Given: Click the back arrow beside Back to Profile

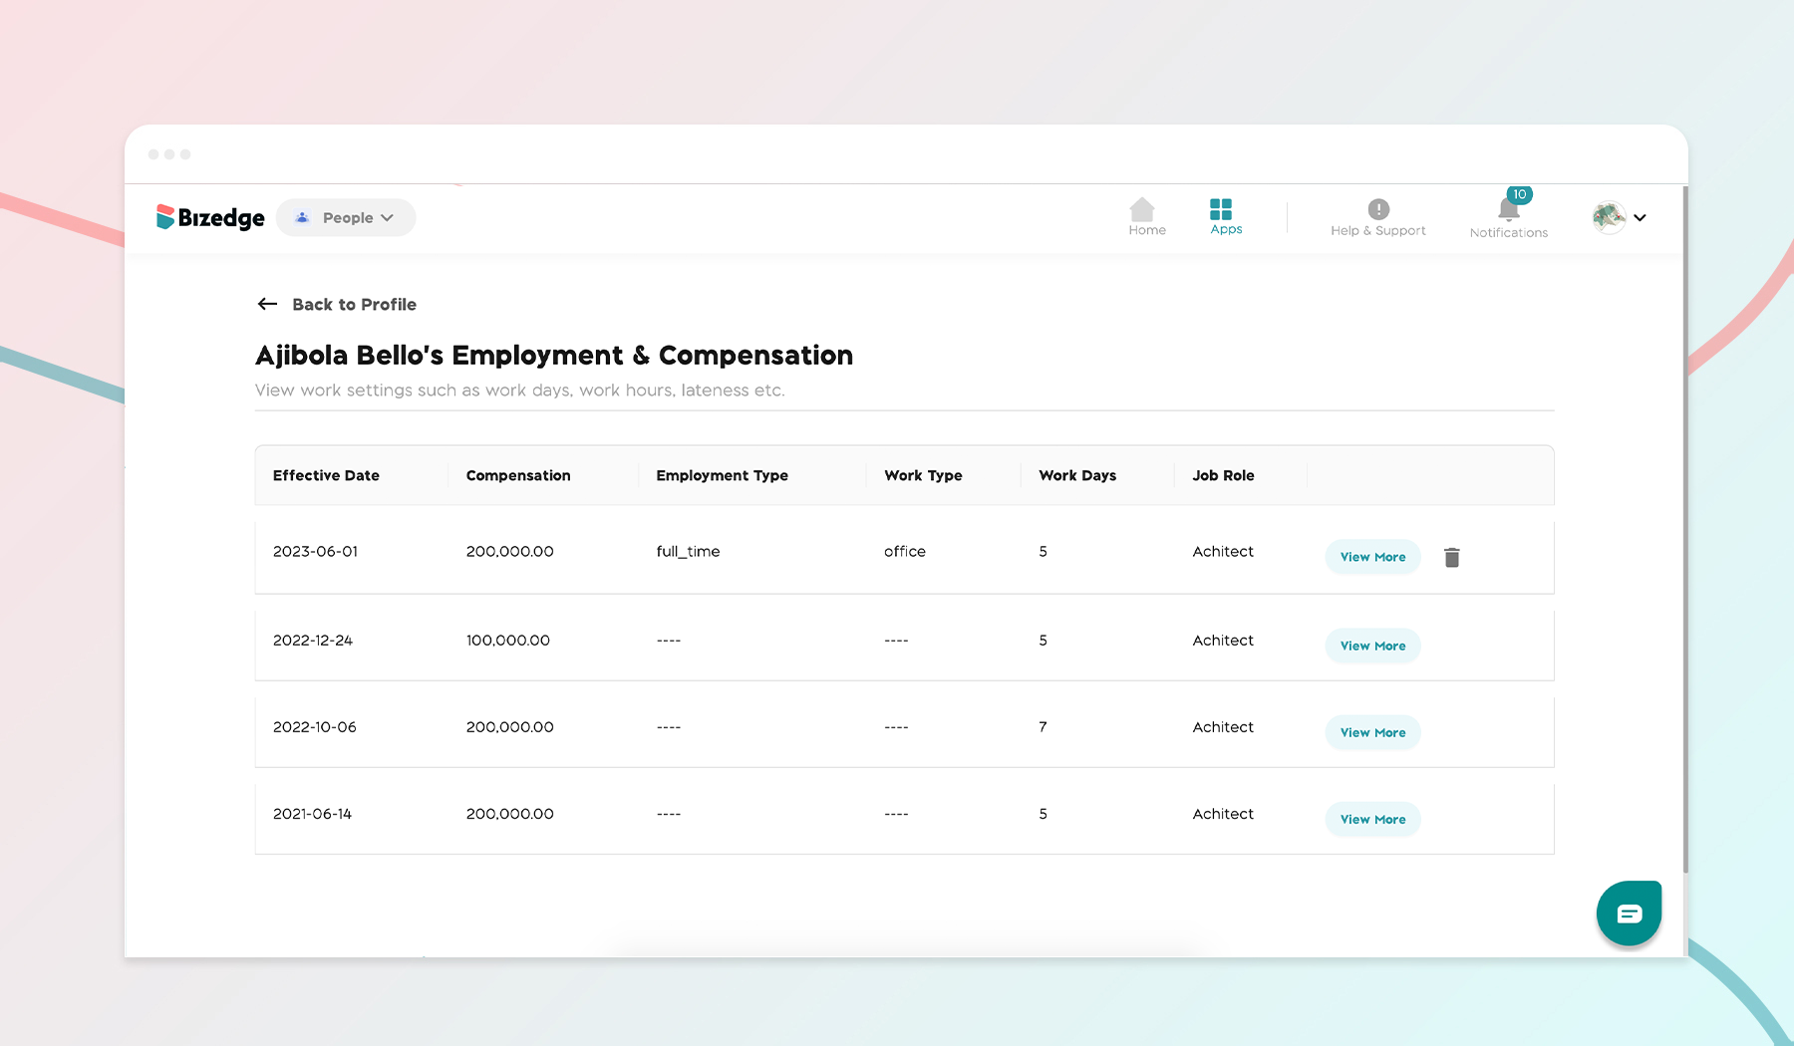Looking at the screenshot, I should [x=266, y=304].
